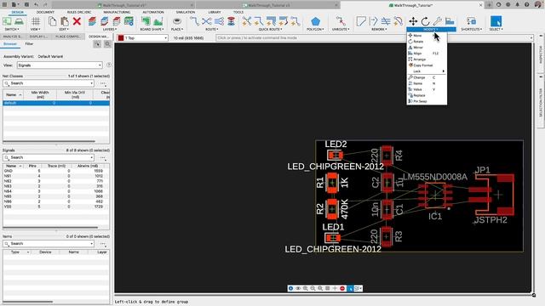Screen dimensions: 545x306
Task: Switch to schematic with first Switch icon
Action: pyautogui.click(x=7, y=21)
